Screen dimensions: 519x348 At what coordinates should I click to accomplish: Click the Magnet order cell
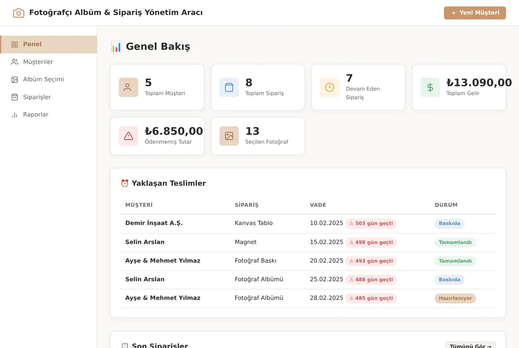coord(246,242)
